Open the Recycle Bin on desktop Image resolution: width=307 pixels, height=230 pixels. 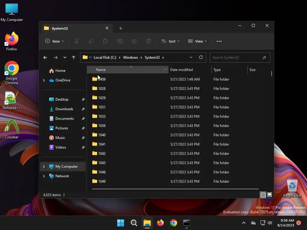[292, 189]
